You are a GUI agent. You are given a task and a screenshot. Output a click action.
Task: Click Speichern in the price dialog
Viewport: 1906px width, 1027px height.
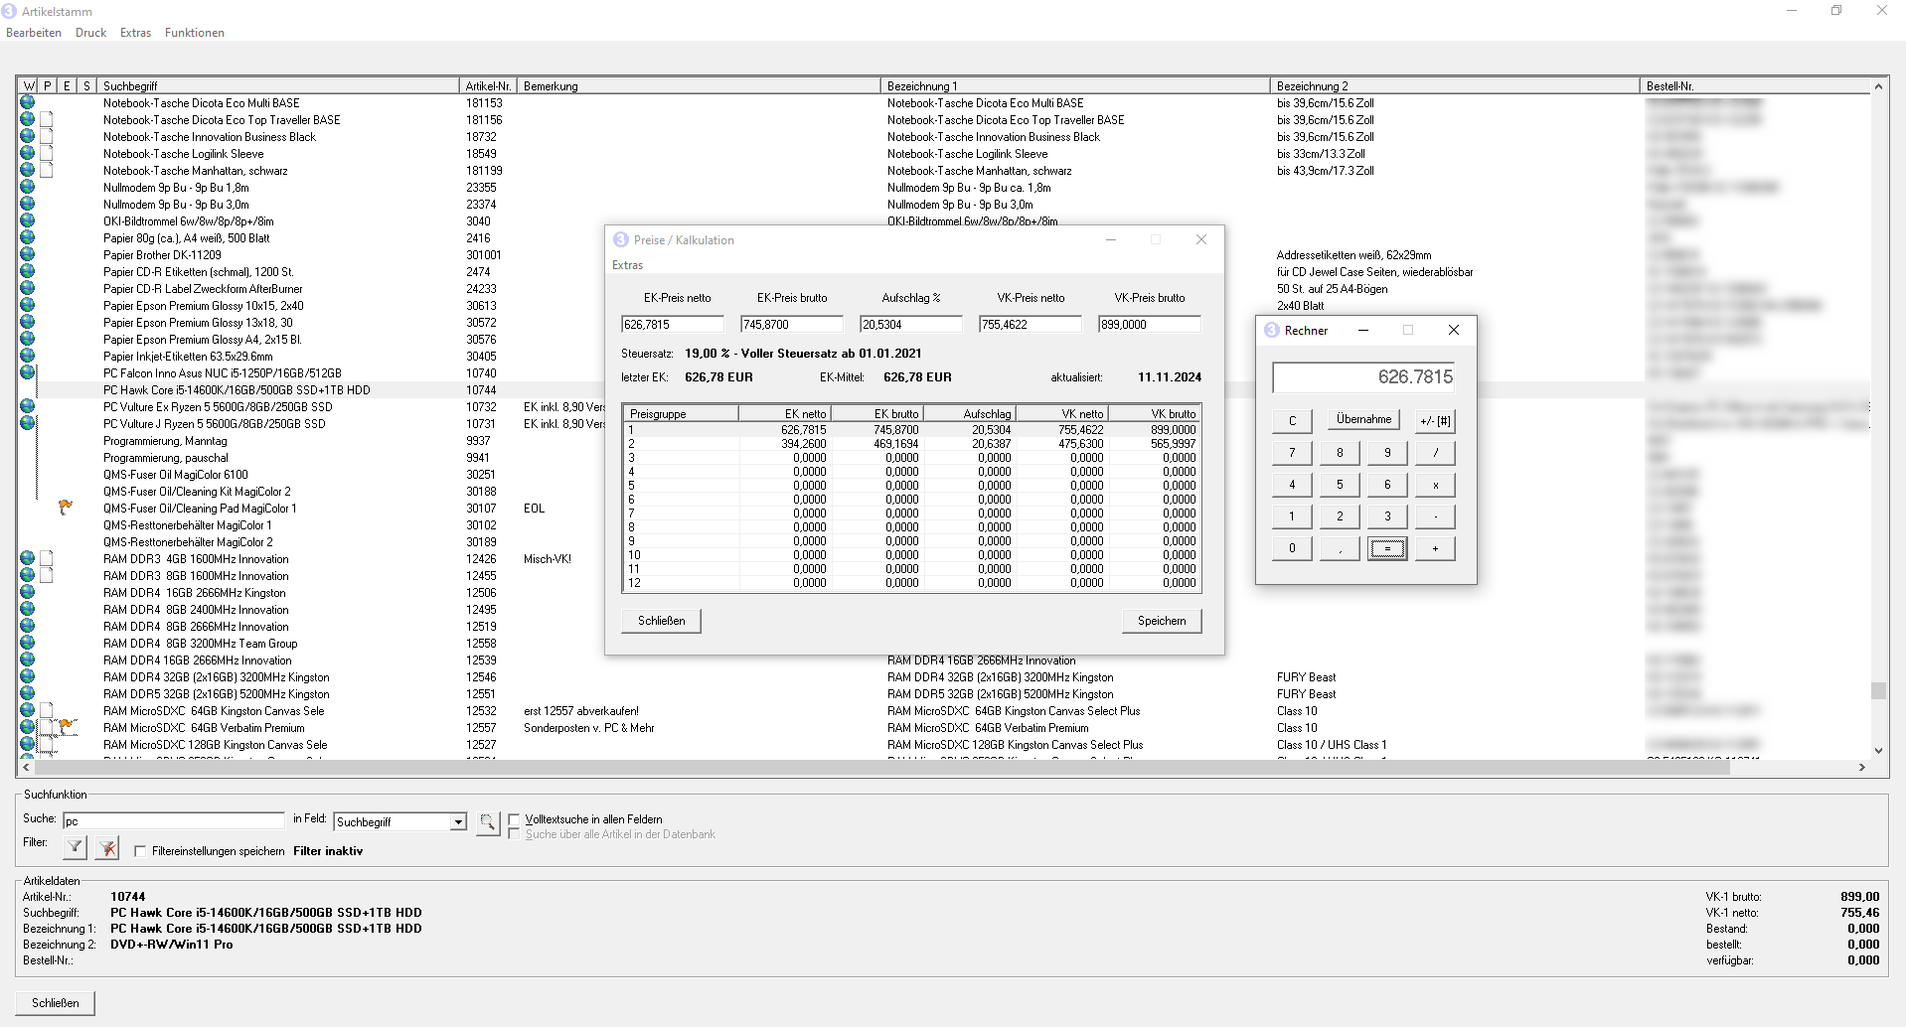[1161, 621]
